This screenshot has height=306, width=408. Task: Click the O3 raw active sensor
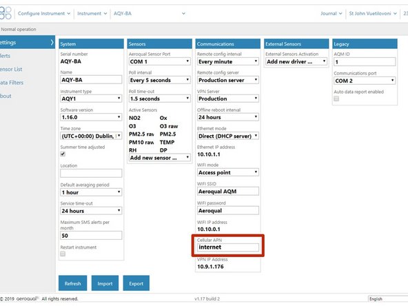point(169,126)
